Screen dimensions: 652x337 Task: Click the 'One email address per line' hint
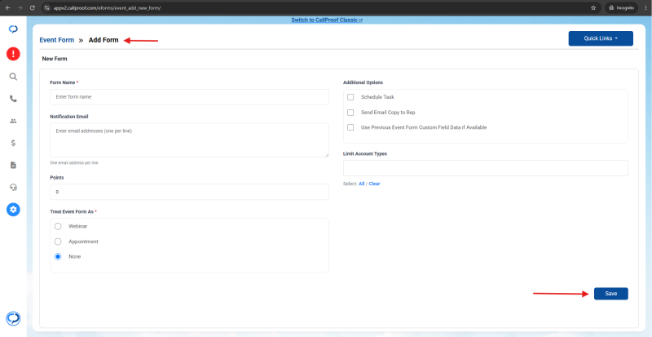pos(74,163)
